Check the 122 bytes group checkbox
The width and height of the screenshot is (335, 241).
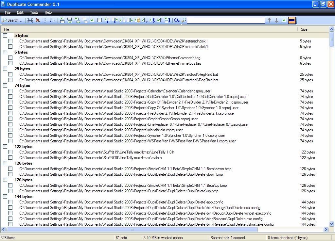pyautogui.click(x=5, y=147)
